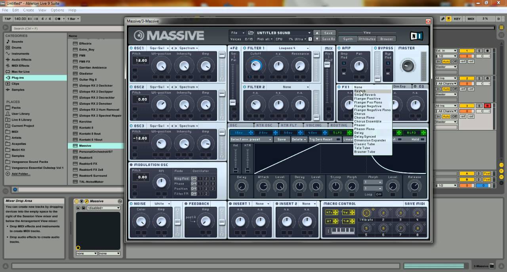Click the 5LFO modulation drag handle

point(349,133)
